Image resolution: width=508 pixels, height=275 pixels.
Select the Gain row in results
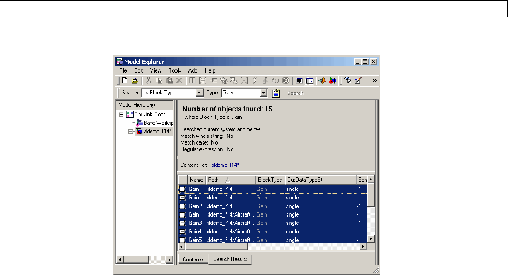(273, 189)
